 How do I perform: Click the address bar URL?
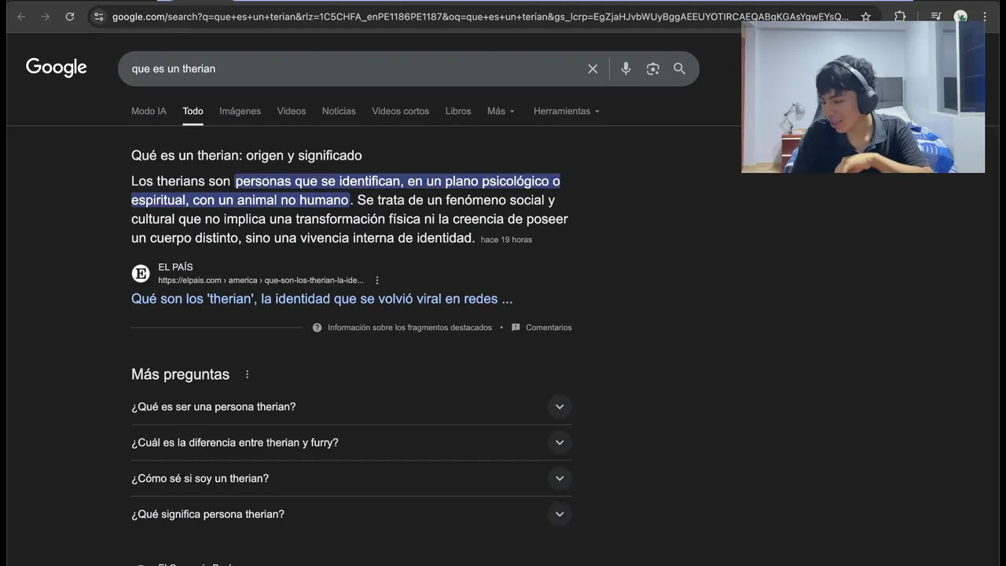tap(479, 17)
